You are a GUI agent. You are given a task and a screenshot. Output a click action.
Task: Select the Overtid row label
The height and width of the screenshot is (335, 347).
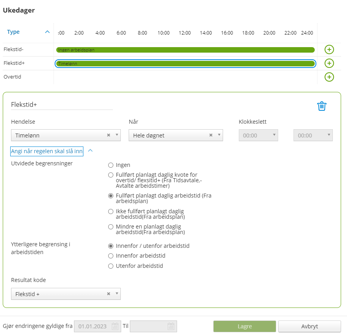[x=12, y=77]
